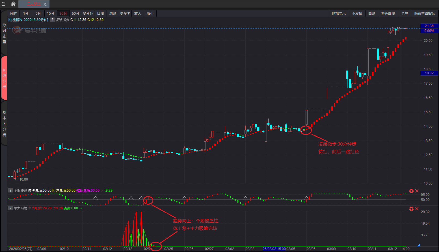Toggle 隐藏主图指标 to hide main indicator
Image resolution: width=439 pixels, height=252 pixels.
[x=425, y=14]
